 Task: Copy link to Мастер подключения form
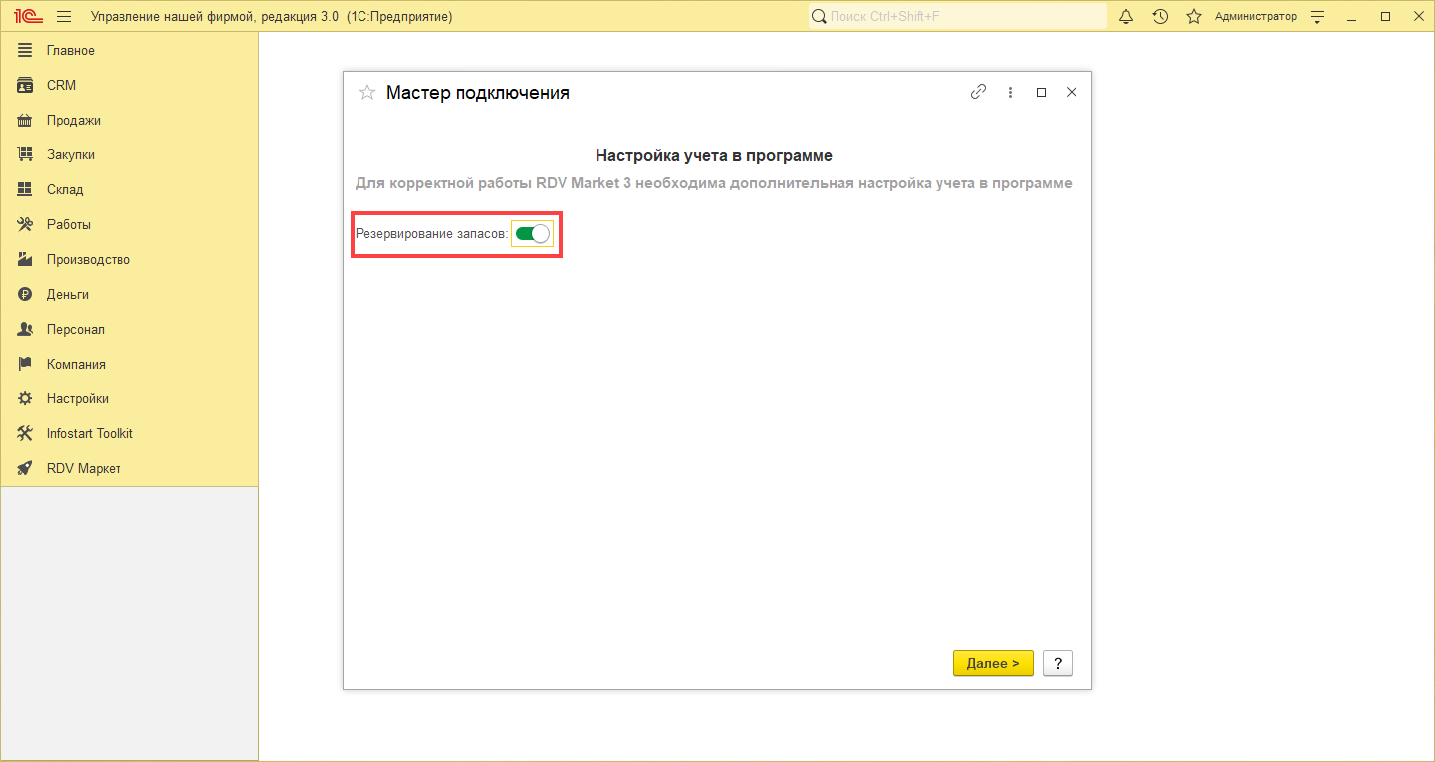978,92
